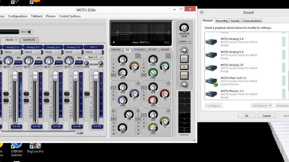Click triangle in EQ graph display

[x=114, y=42]
